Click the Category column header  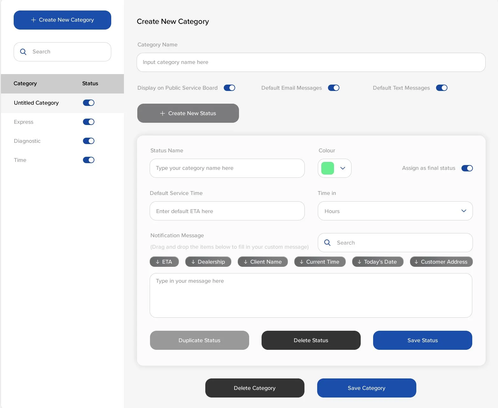pos(25,83)
